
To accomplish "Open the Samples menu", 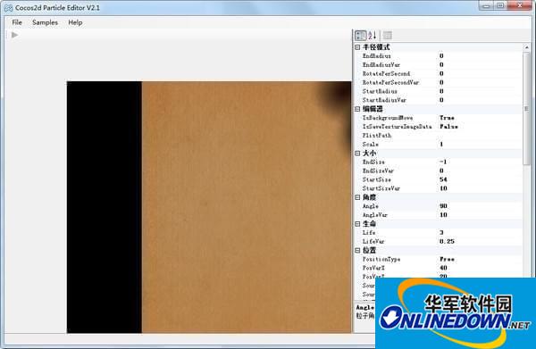I will (45, 22).
